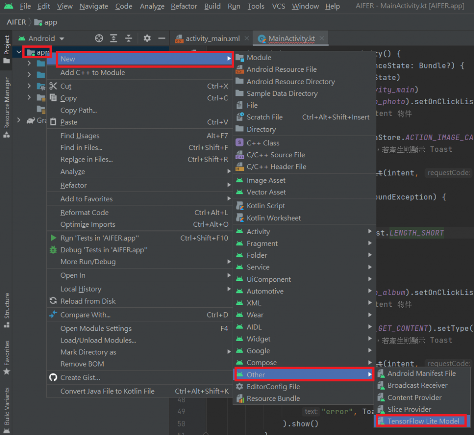Screen dimensions: 474x435
Task: Expand Add to Favorites submenu
Action: (140, 199)
